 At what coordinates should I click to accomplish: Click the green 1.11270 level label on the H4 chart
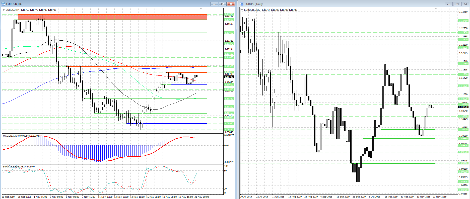229,44
